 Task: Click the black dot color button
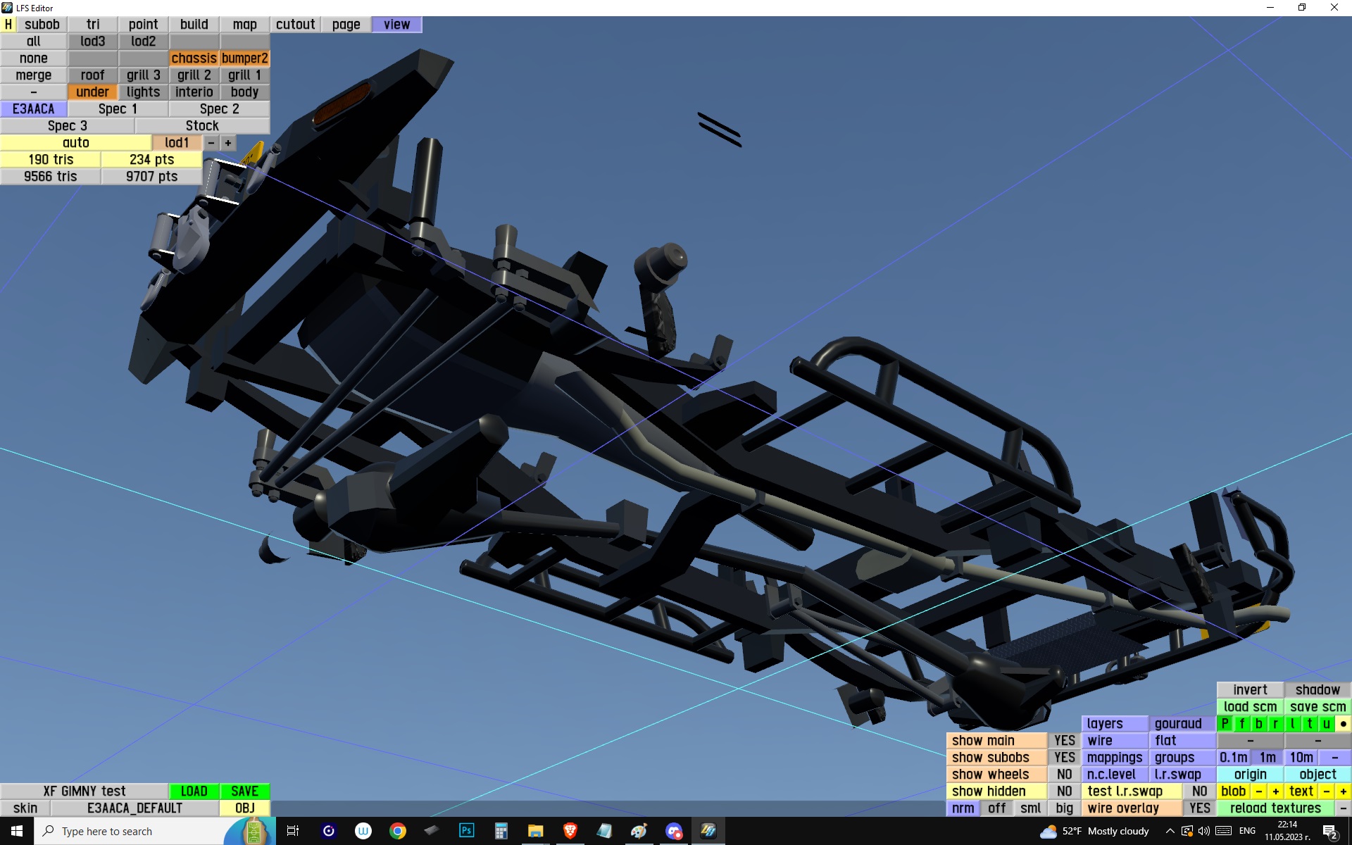(1343, 724)
